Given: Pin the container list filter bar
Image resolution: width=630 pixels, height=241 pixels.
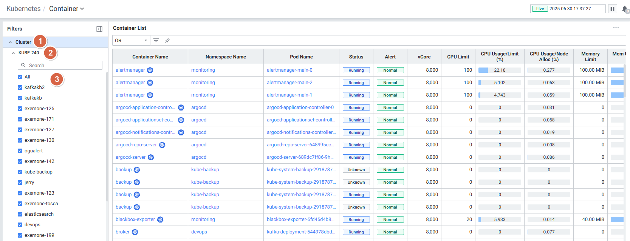Looking at the screenshot, I should pos(167,40).
